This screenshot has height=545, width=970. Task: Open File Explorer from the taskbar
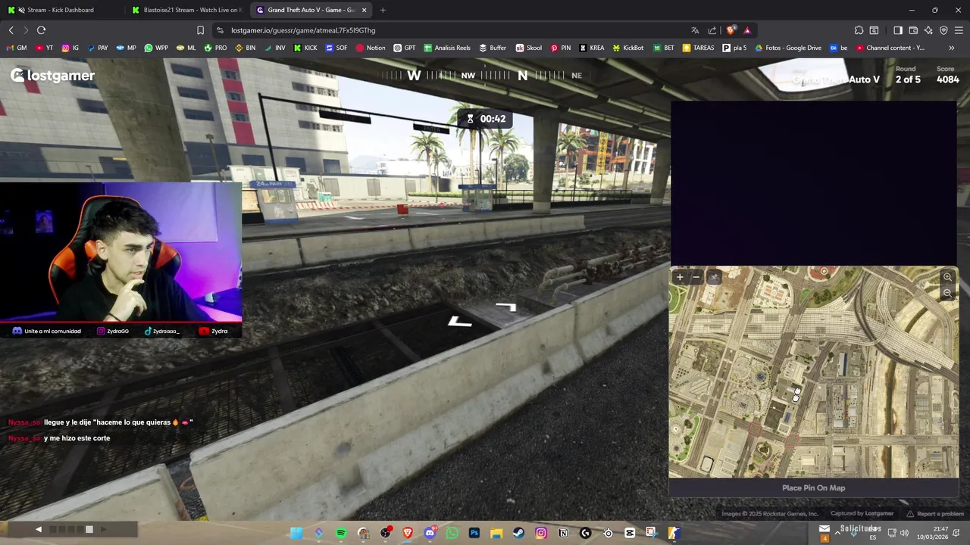point(496,533)
